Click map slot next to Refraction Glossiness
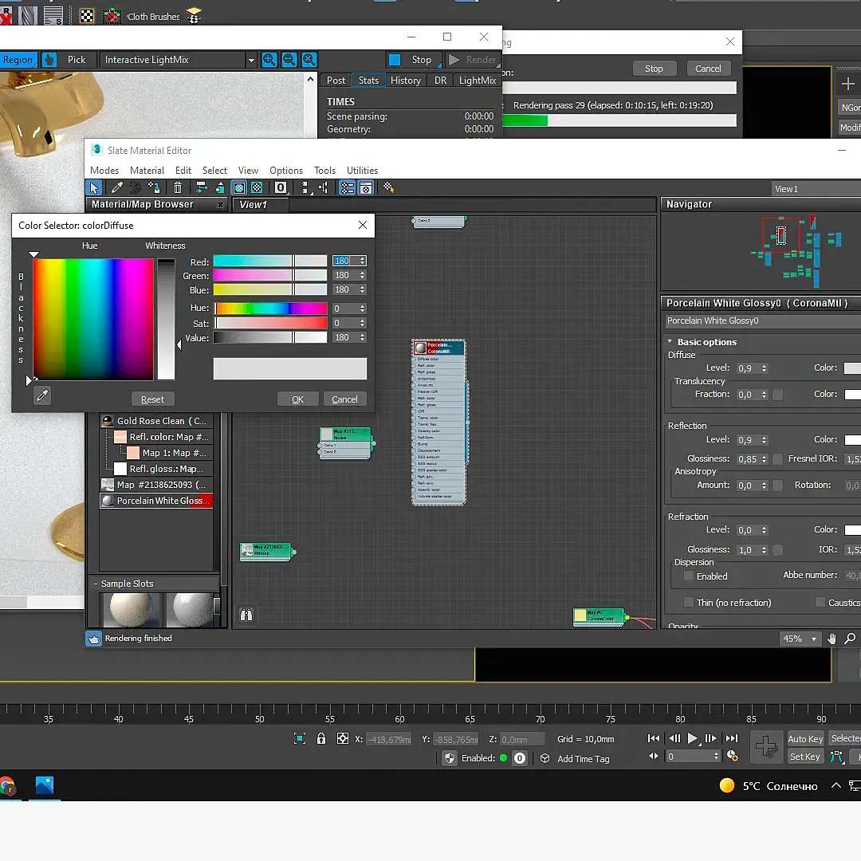Viewport: 861px width, 861px height. pos(777,549)
